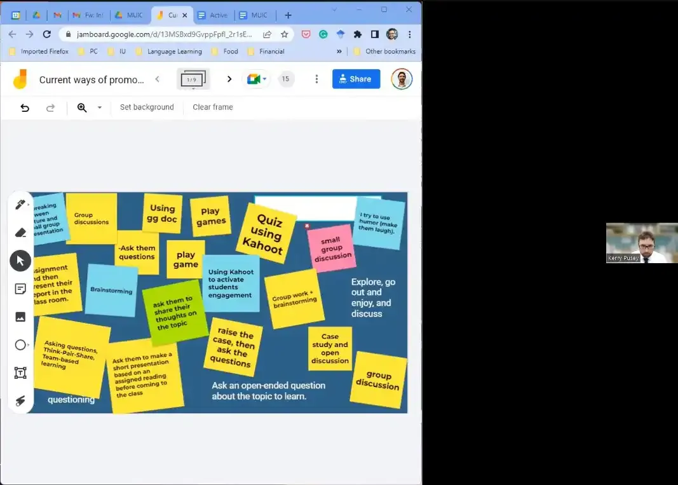Activate the Laser pointer tool
This screenshot has width=678, height=485.
tap(20, 400)
